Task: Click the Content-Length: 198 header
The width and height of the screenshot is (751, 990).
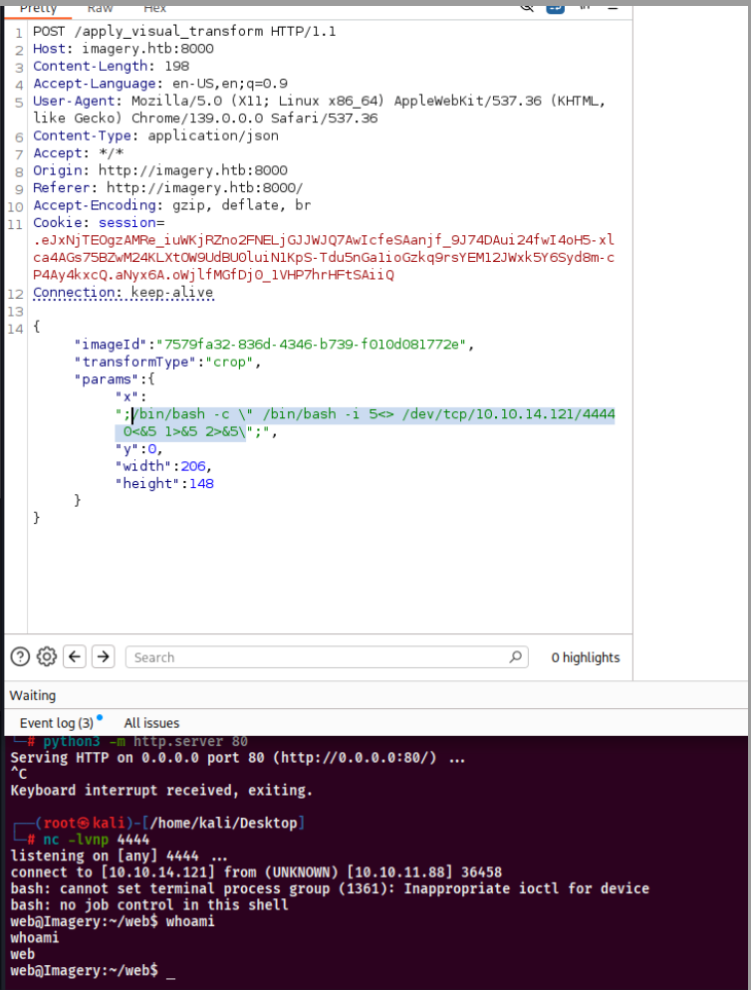Action: point(112,66)
